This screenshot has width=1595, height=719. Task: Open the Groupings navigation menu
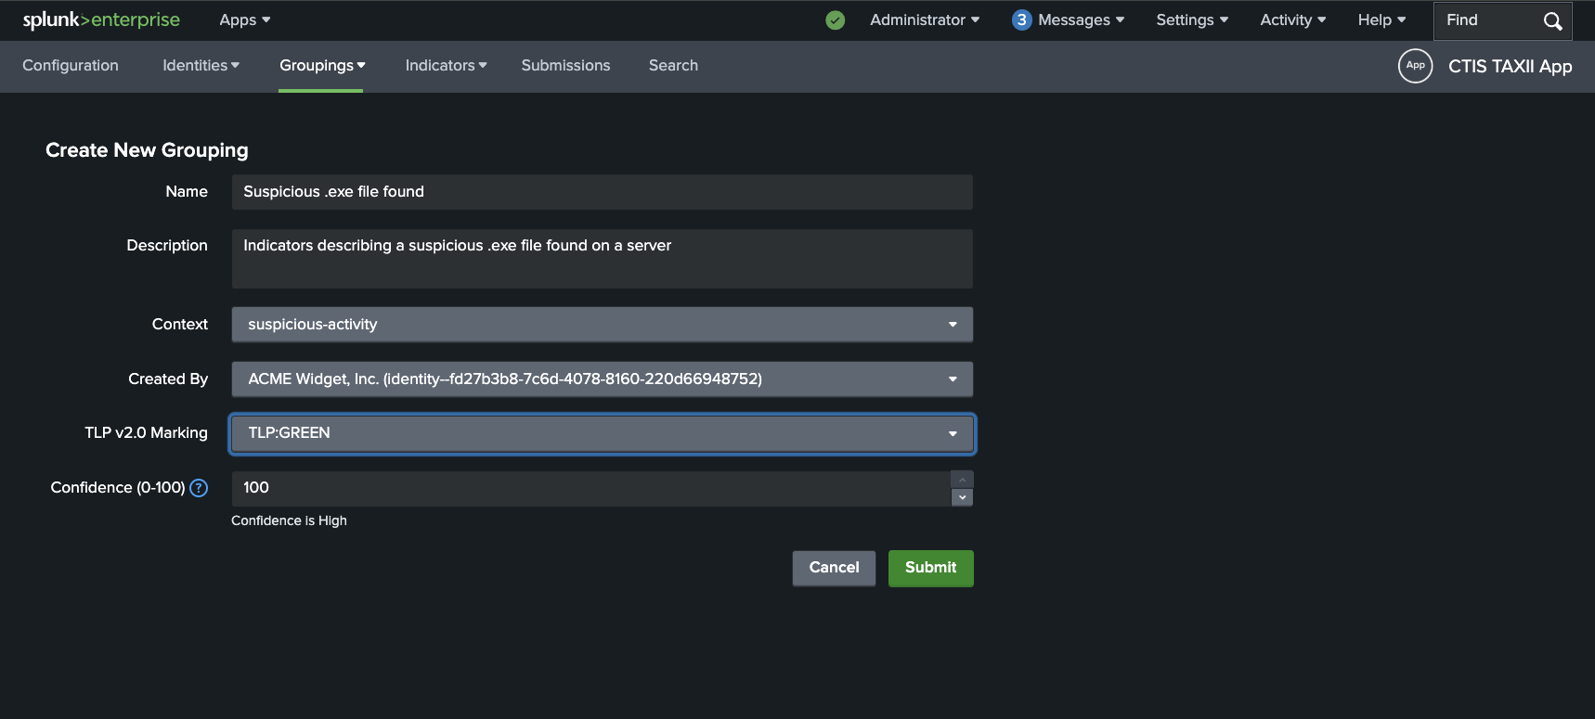pyautogui.click(x=321, y=66)
